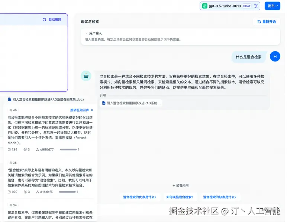The width and height of the screenshot is (287, 222).
Task: Click the 自动编排 auto-orchestrate button
Action: point(52,19)
